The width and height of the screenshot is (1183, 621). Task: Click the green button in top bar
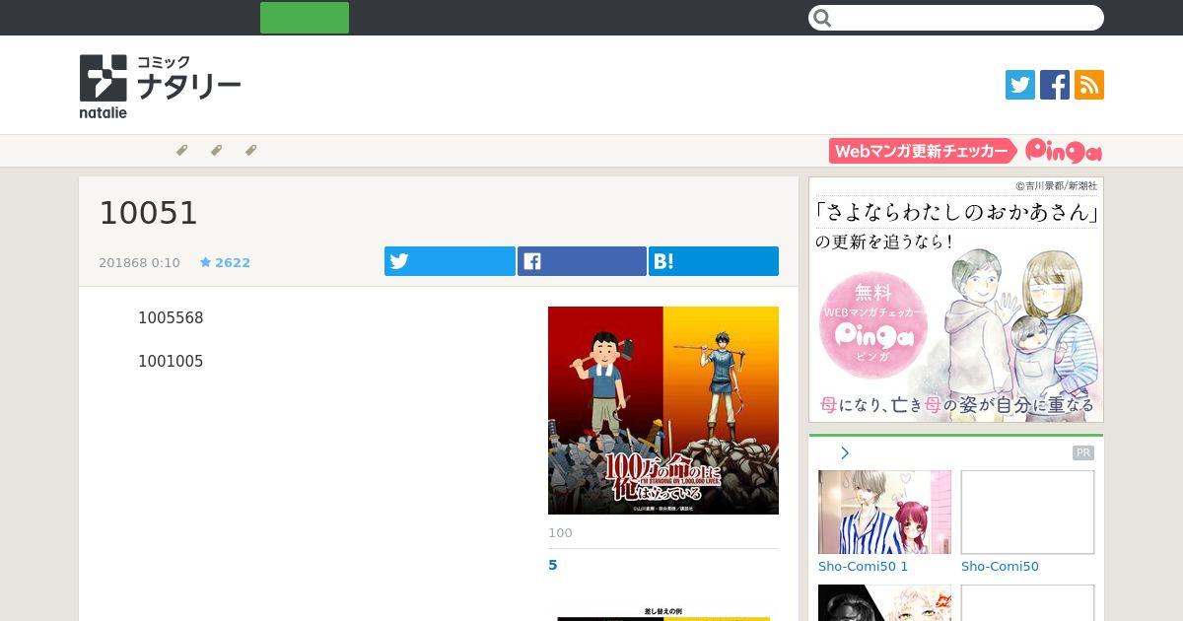coord(305,18)
